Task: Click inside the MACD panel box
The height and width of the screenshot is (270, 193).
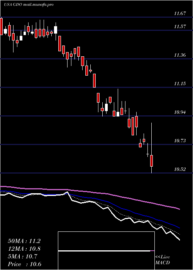Action: tap(106, 251)
